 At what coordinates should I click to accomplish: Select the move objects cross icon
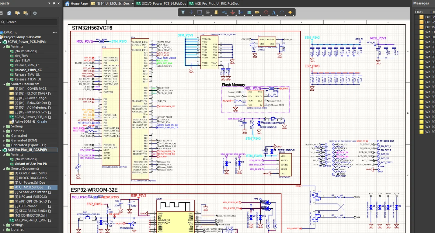coord(191,12)
